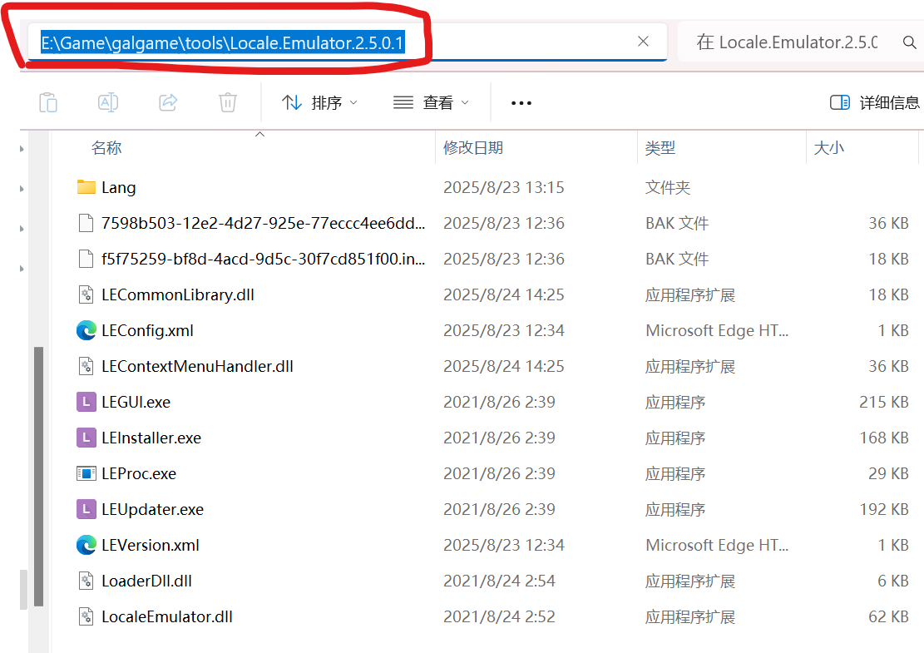Open LEConfig.xml via its Edge icon
Viewport: 924px width, 653px height.
pyautogui.click(x=86, y=330)
